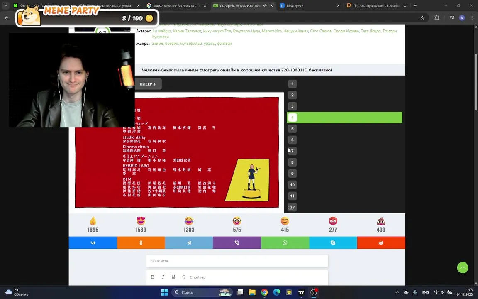Open actor link Ай Файруз
Viewport: 478px width, 299px height.
coord(161,31)
